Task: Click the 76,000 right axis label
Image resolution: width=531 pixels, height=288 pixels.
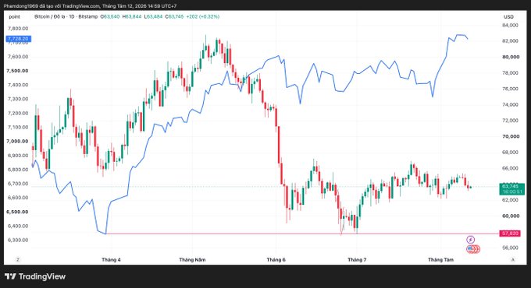Action: pyautogui.click(x=511, y=89)
